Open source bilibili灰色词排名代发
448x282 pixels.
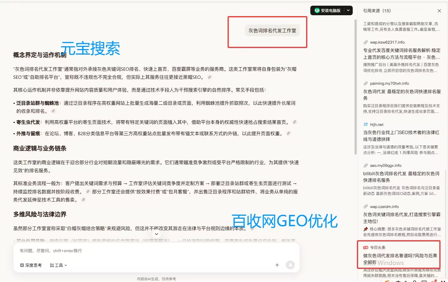[x=402, y=177]
